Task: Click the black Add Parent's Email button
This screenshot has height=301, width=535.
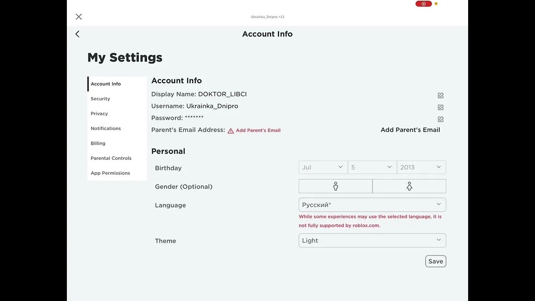Action: coord(410,130)
